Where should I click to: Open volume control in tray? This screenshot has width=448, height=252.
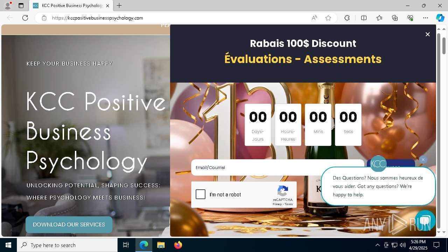pyautogui.click(x=402, y=245)
